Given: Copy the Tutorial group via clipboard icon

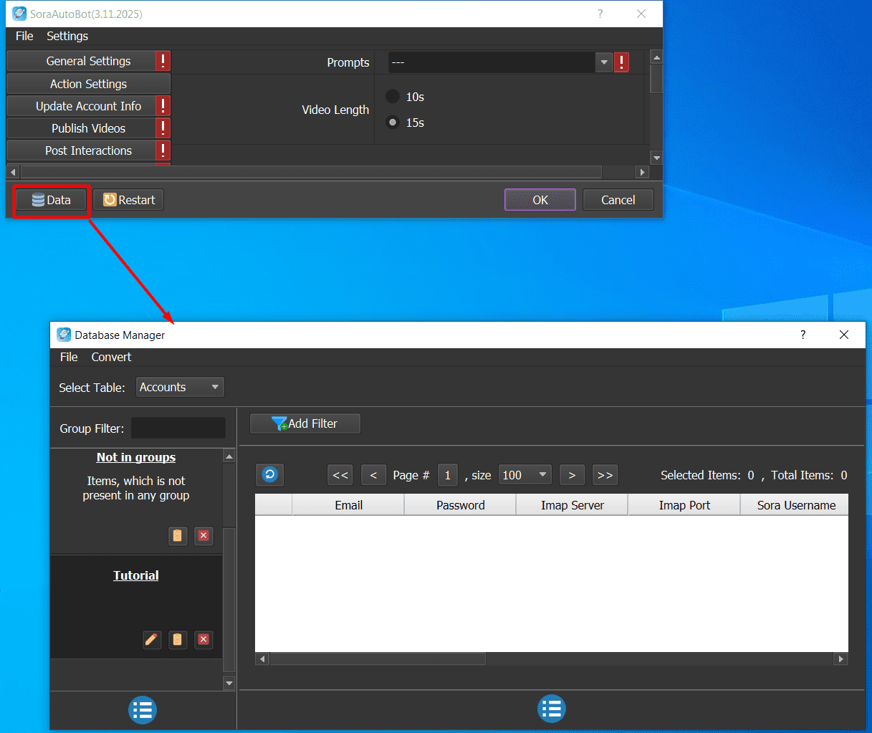Looking at the screenshot, I should [x=178, y=640].
